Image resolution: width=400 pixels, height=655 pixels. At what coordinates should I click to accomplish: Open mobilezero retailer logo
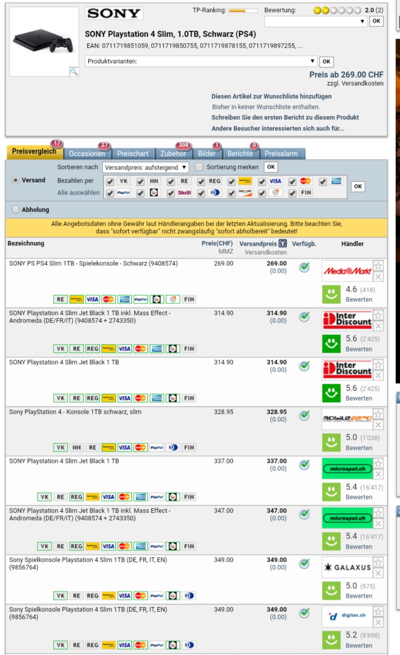point(347,419)
